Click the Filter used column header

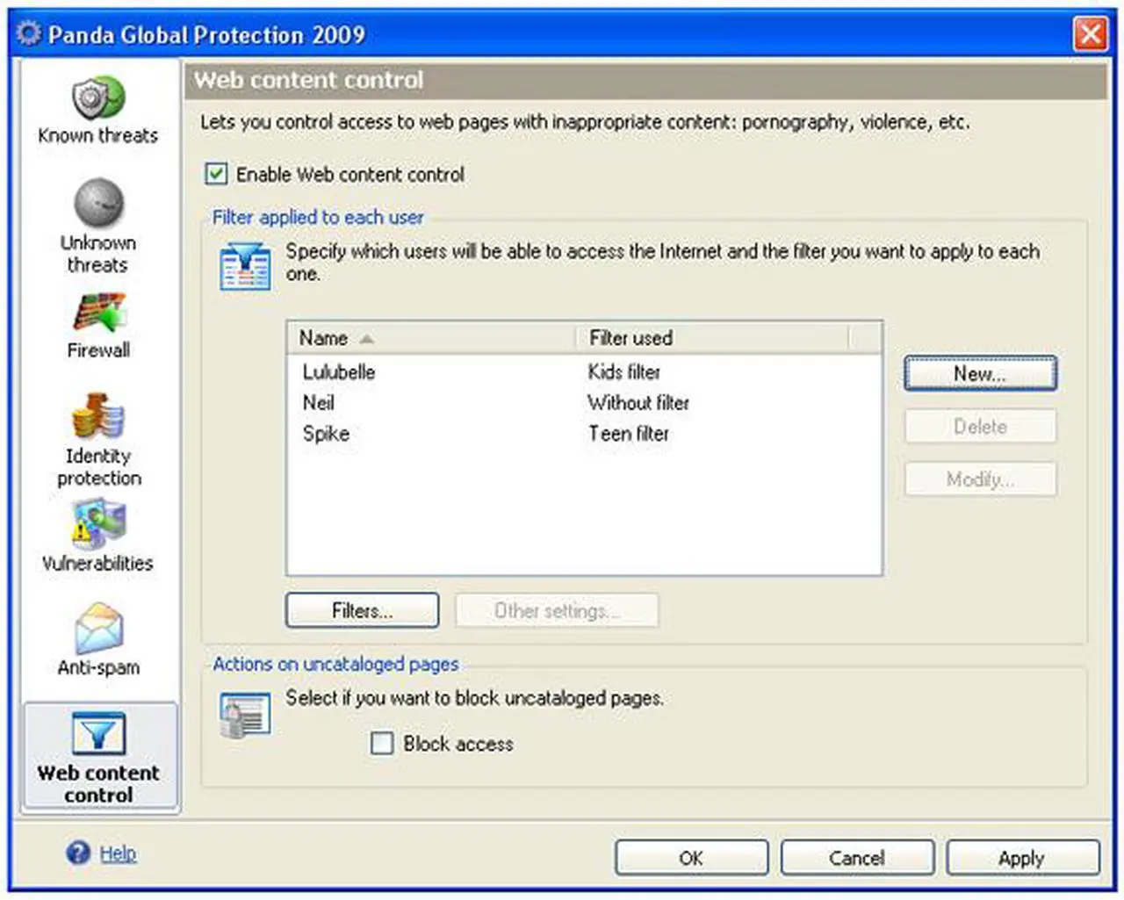click(x=712, y=338)
